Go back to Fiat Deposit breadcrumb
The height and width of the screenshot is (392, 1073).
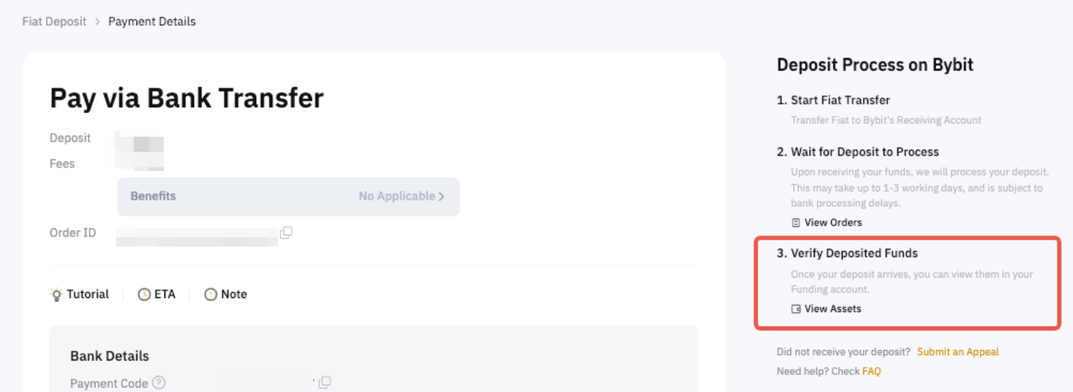(54, 21)
